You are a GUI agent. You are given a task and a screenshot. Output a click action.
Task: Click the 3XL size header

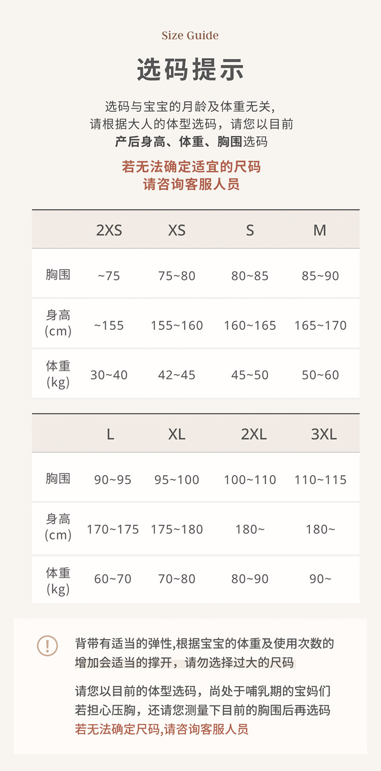(324, 434)
